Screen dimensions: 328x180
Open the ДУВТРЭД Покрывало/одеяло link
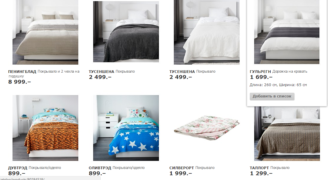pos(35,168)
